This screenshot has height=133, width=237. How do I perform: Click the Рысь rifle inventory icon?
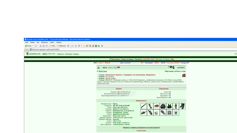click(x=143, y=106)
